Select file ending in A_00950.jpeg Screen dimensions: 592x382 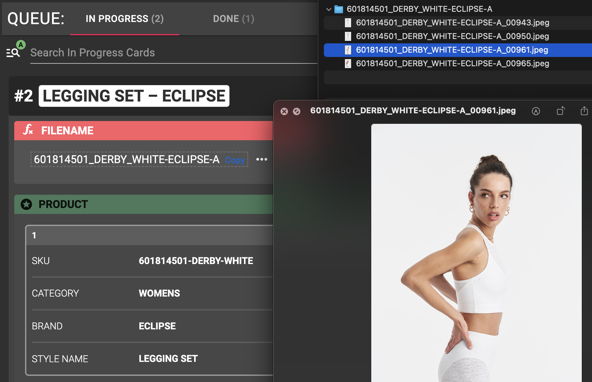452,36
